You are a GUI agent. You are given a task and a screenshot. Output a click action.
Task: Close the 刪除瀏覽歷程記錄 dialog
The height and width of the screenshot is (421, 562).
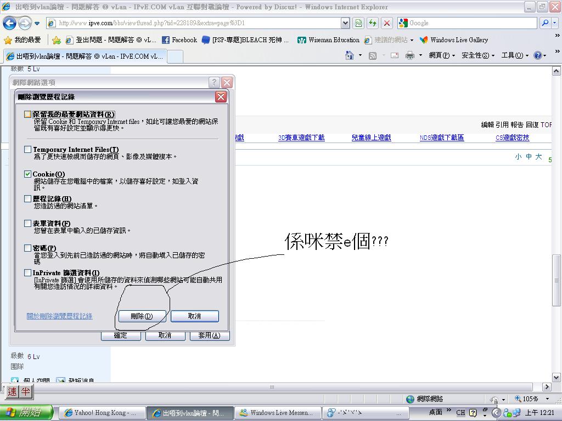221,96
